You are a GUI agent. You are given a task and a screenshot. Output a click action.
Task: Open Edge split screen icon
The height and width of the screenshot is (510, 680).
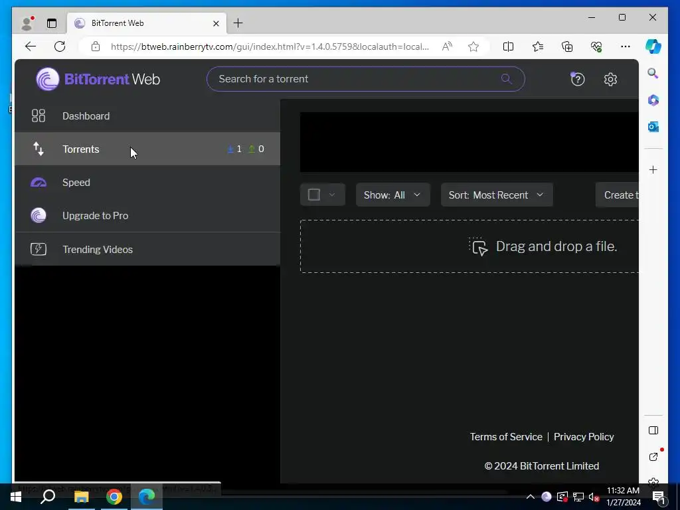tap(508, 46)
